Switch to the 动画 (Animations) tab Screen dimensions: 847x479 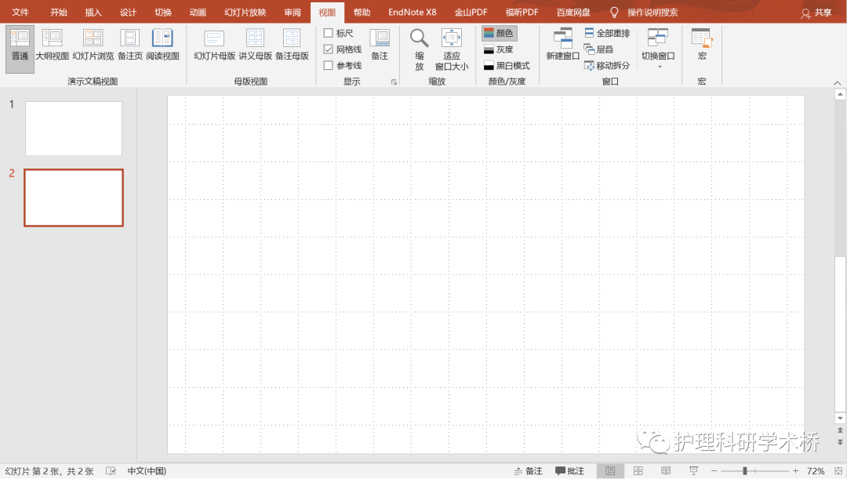[197, 12]
